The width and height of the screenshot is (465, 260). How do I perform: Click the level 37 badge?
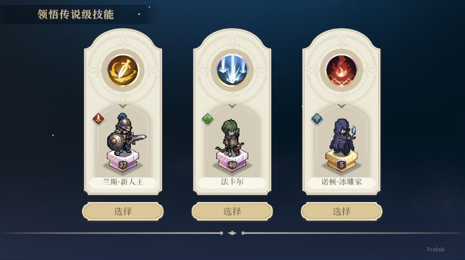tap(123, 165)
